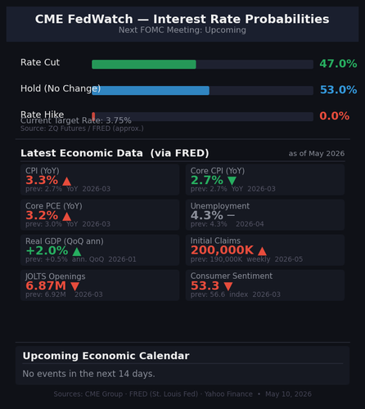Viewport: 365px width, 409px height.
Task: Click the green down arrow beside Core CPI
Action: pos(232,181)
